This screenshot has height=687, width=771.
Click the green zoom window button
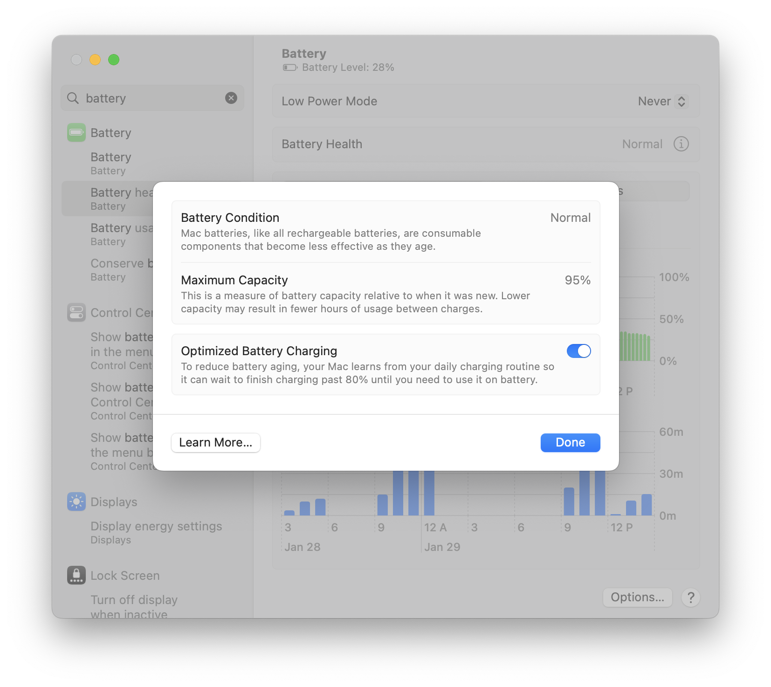[114, 60]
